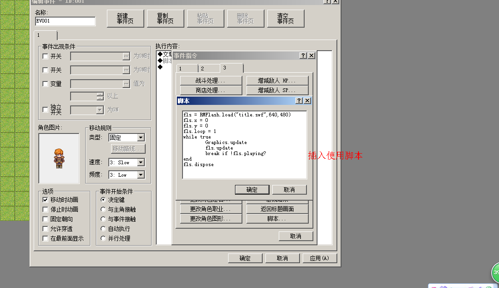Click the 名称 field containing EV001
The height and width of the screenshot is (288, 499).
65,21
